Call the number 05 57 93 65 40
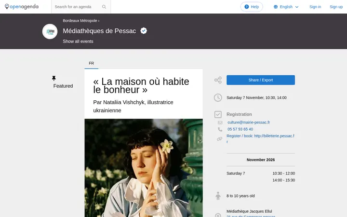This screenshot has height=217, width=347. 240,129
